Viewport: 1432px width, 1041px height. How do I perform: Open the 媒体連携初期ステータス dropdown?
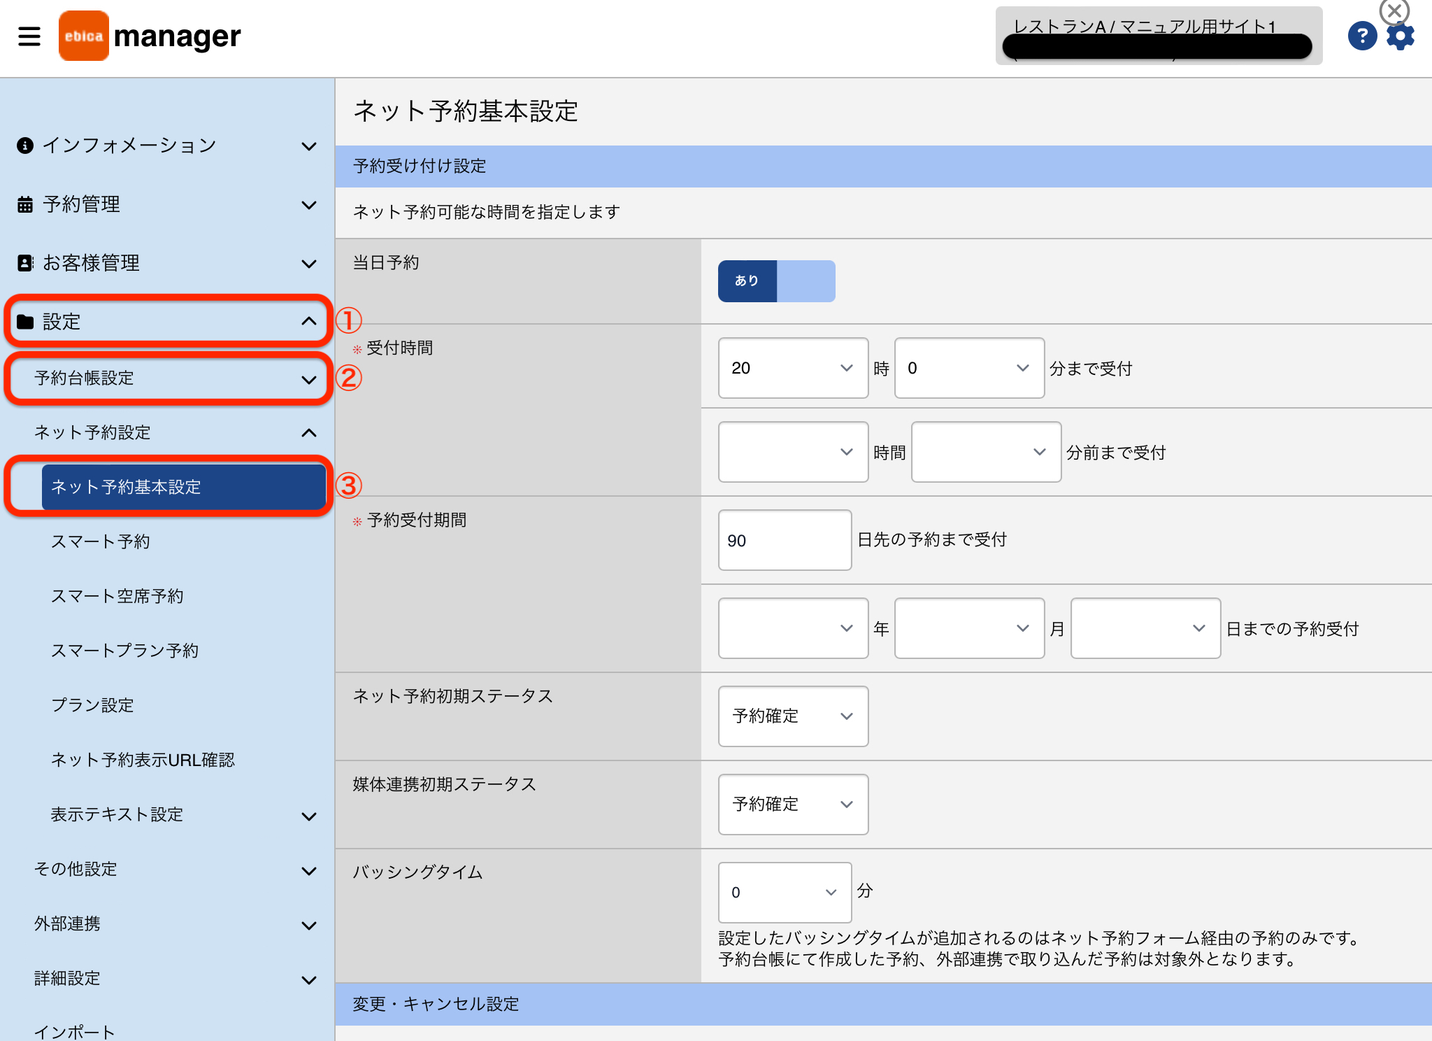pos(793,805)
